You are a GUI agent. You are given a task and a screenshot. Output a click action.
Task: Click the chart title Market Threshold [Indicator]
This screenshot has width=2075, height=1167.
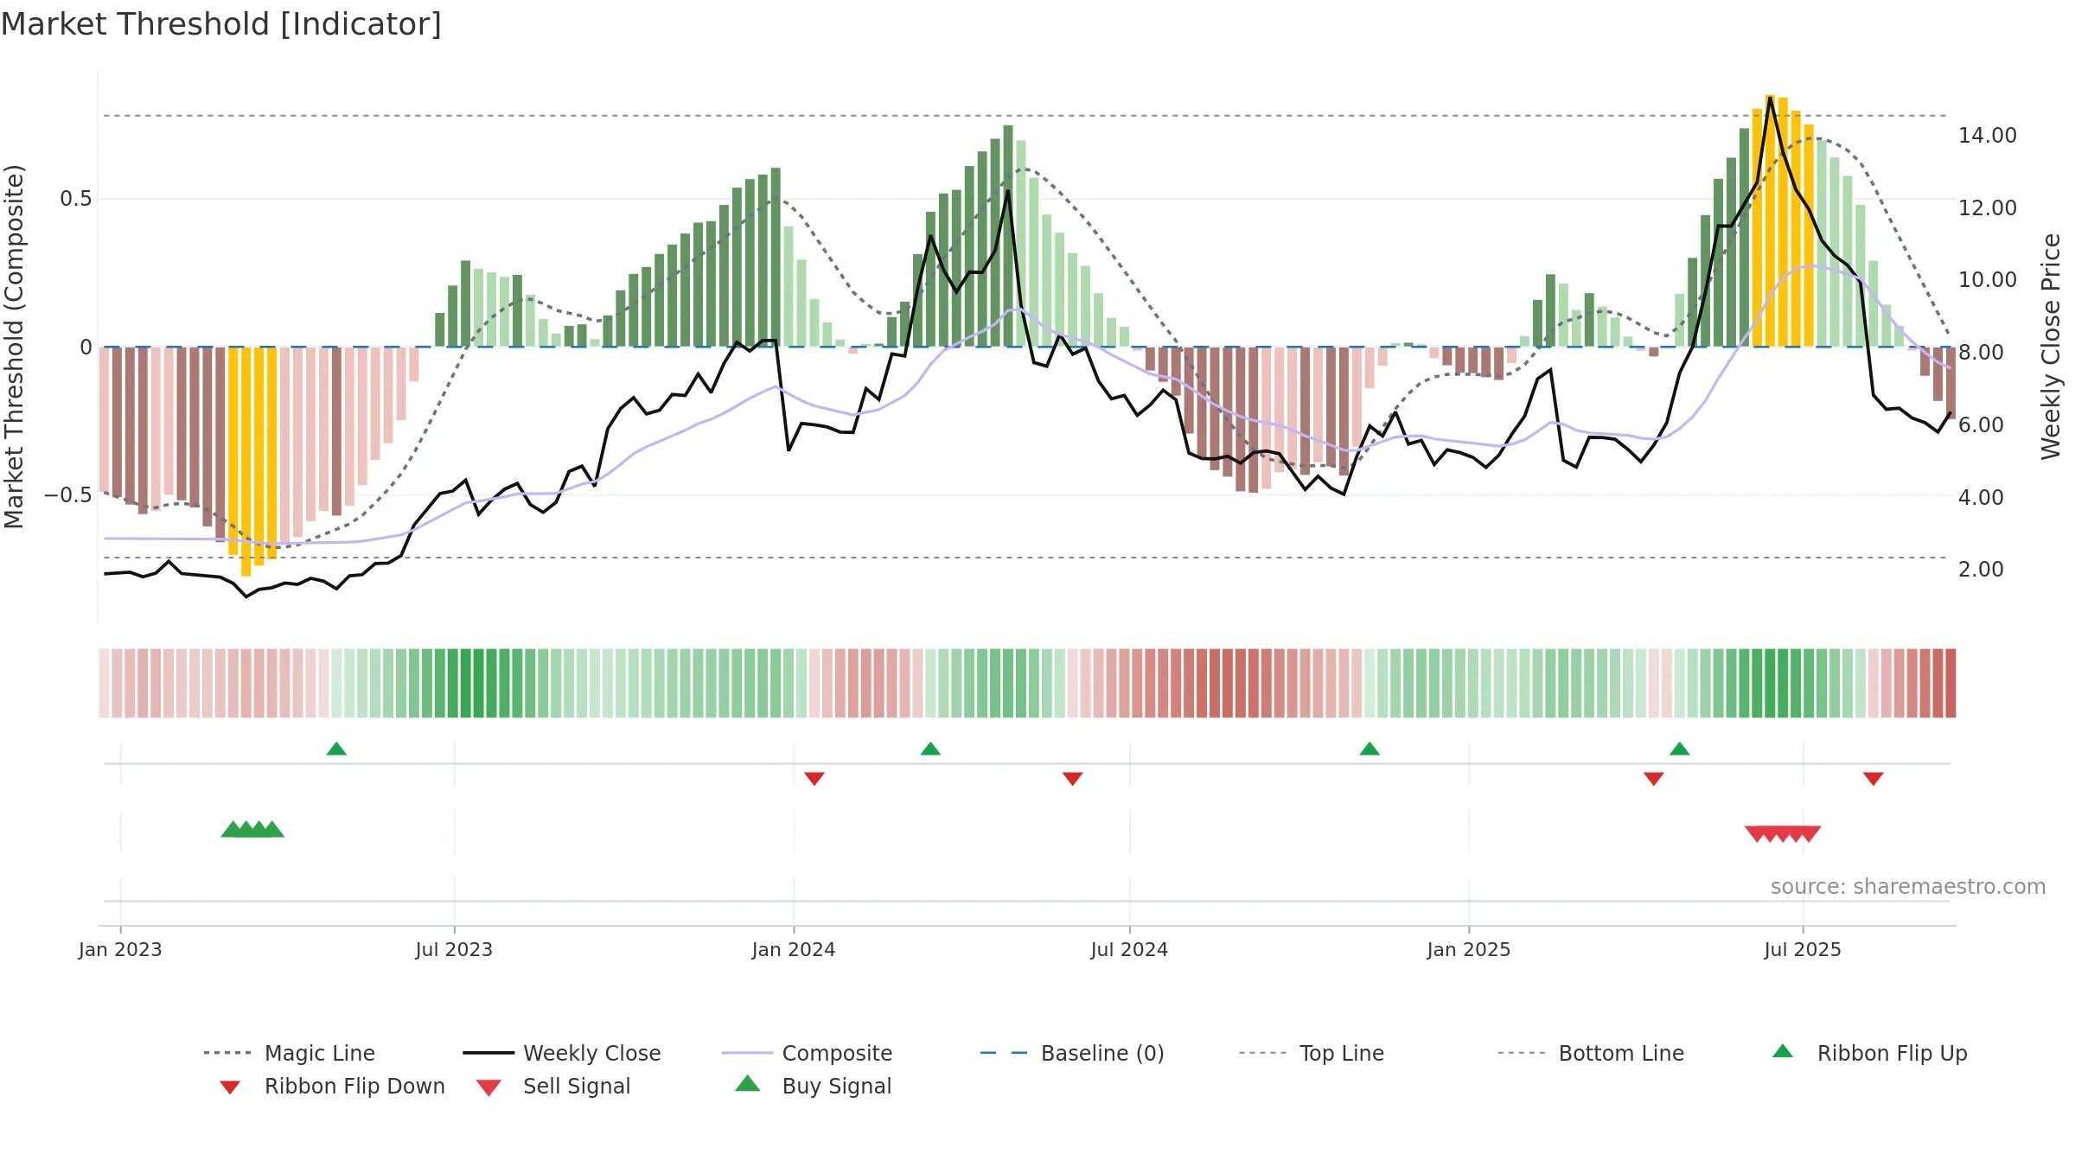(221, 24)
